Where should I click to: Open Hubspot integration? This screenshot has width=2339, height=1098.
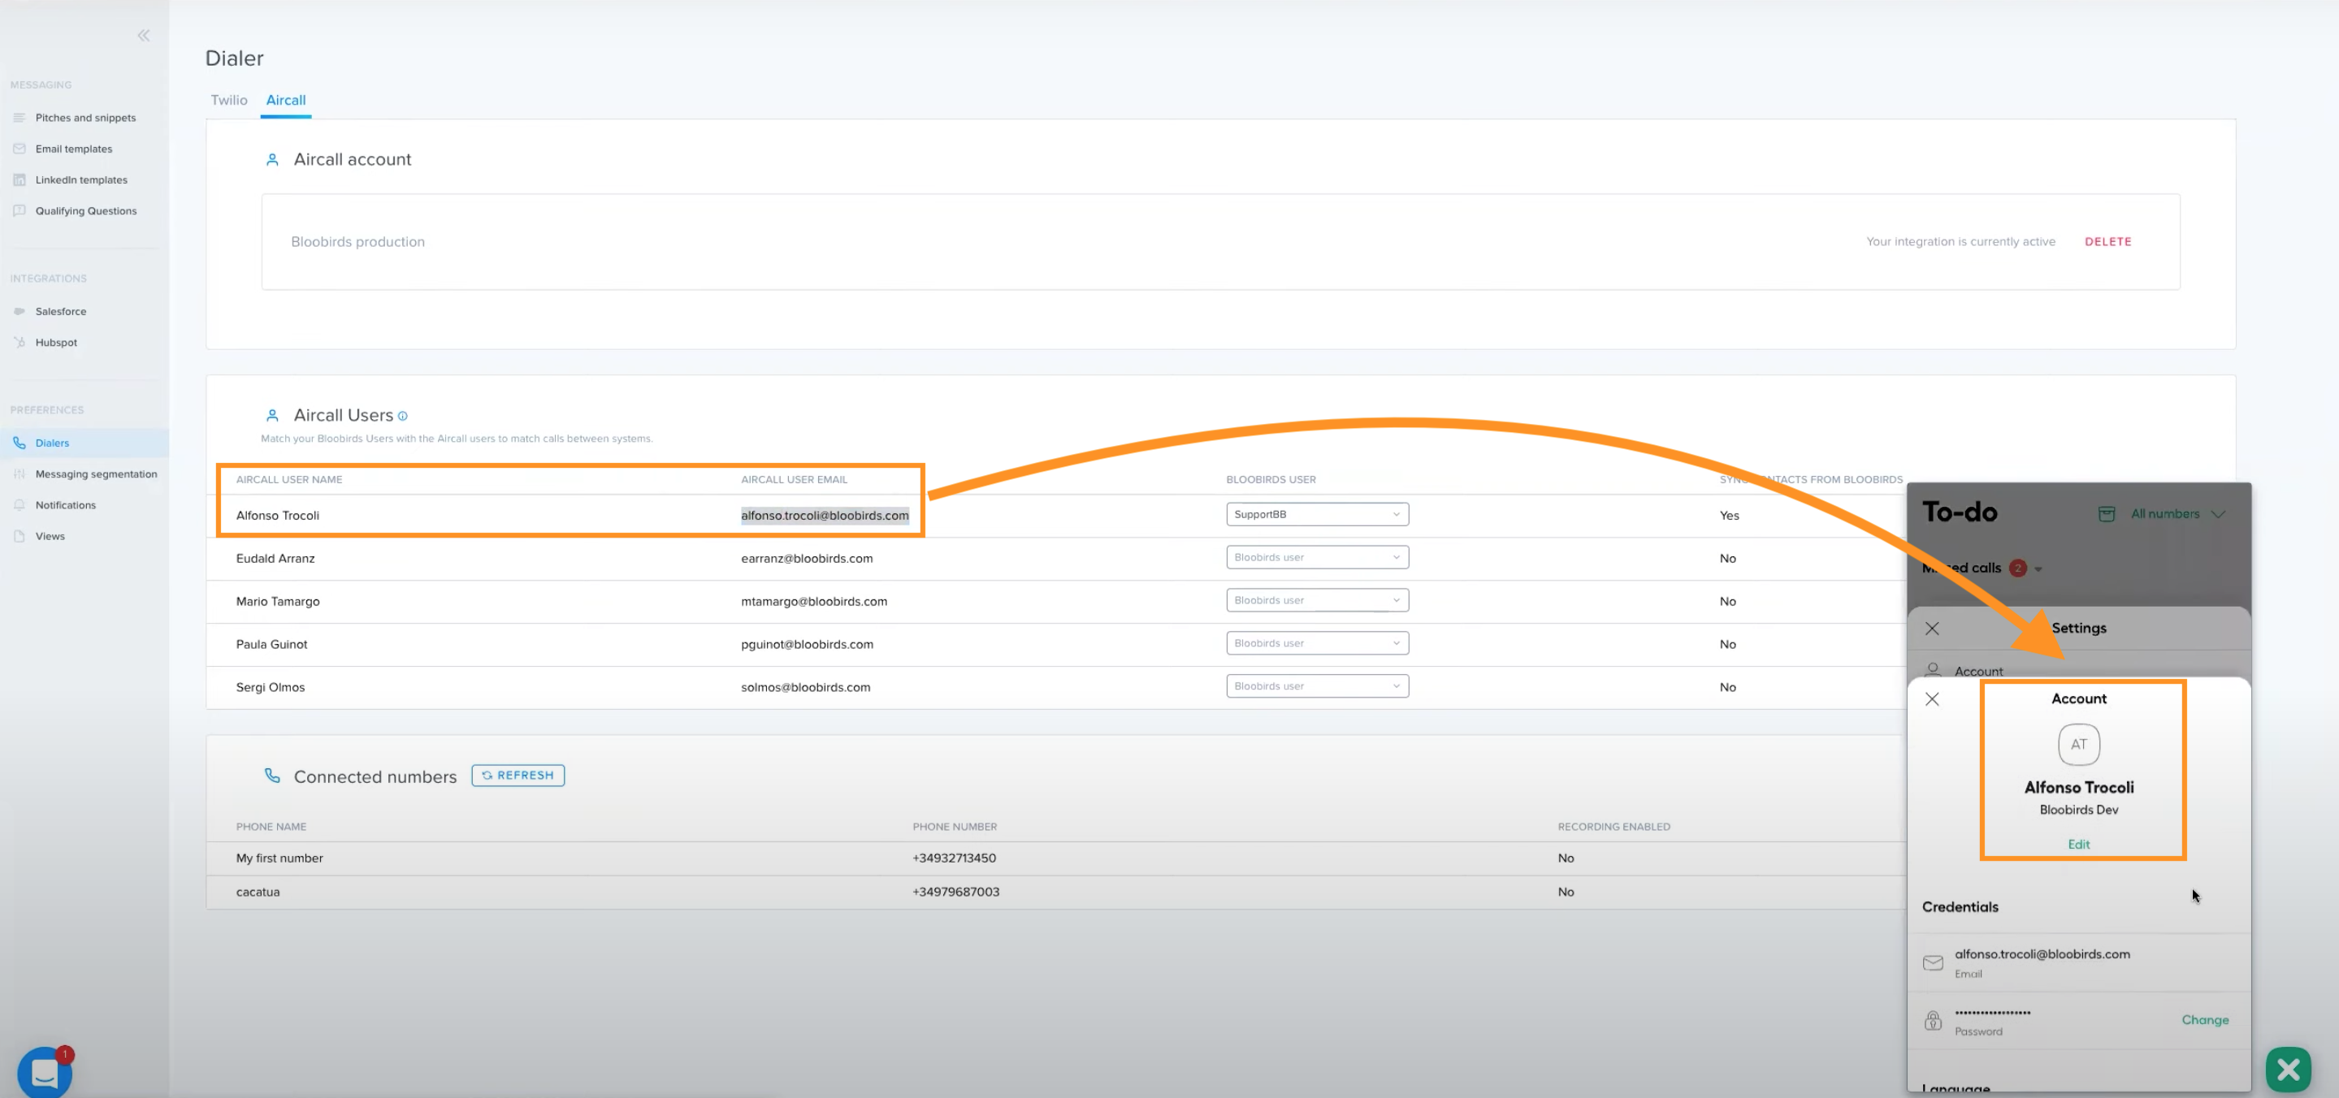tap(56, 342)
